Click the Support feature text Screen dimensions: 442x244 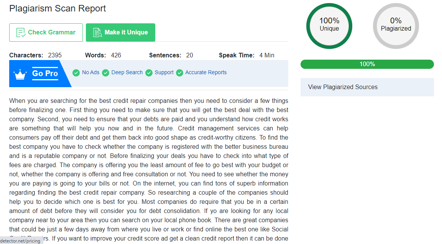pyautogui.click(x=164, y=73)
